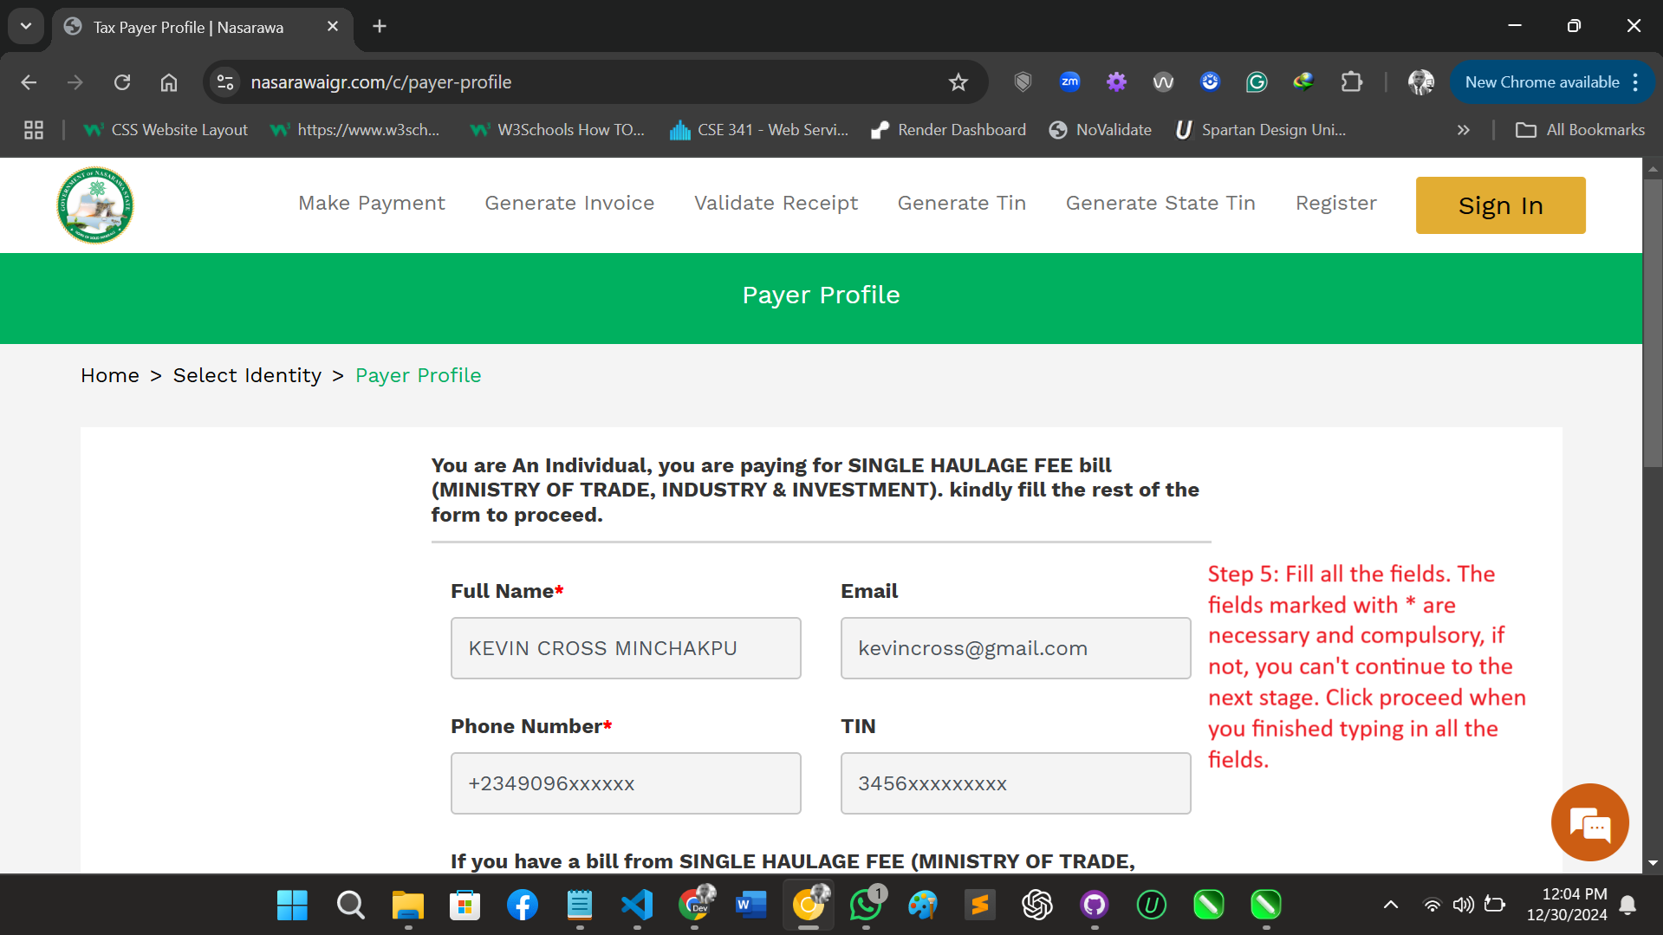The image size is (1663, 935).
Task: Open the Windows Start menu
Action: [x=292, y=906]
